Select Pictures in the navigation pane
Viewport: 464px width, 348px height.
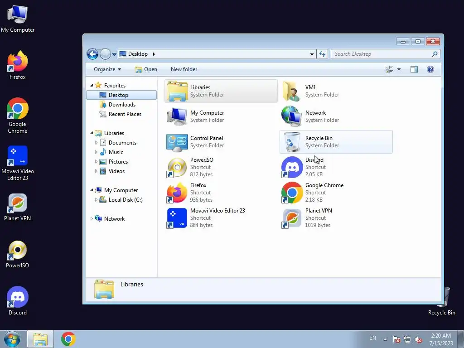(114, 162)
